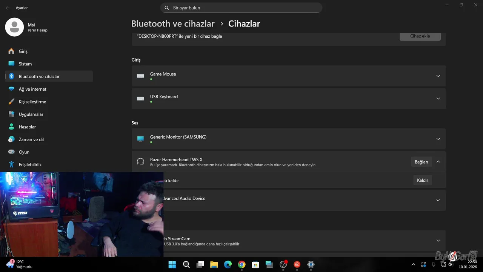Image resolution: width=483 pixels, height=272 pixels.
Task: Open the 12°C Yağmurlu weather widget
Action: 20,264
